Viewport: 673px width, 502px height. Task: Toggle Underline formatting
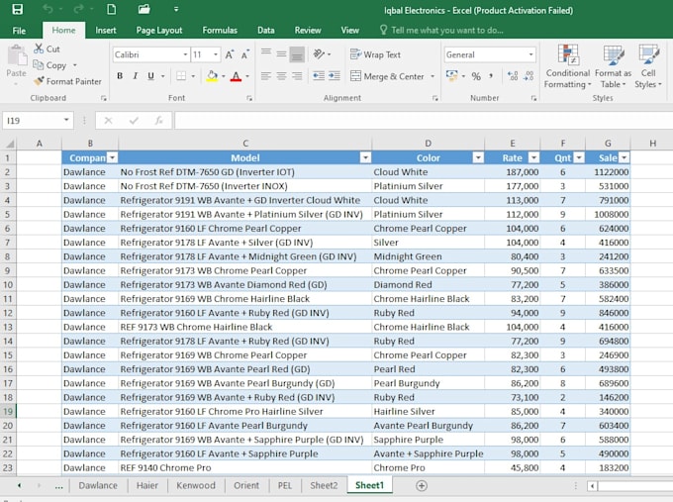pos(150,76)
